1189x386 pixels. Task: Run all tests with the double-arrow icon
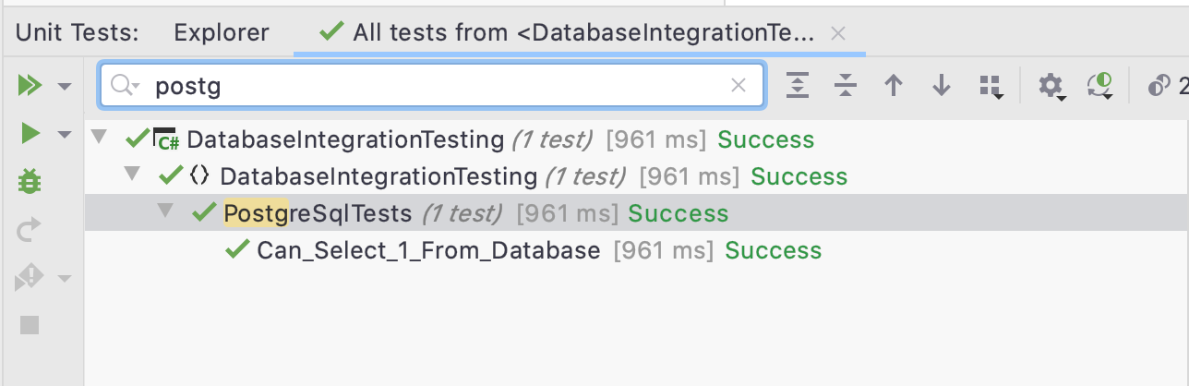tap(30, 86)
